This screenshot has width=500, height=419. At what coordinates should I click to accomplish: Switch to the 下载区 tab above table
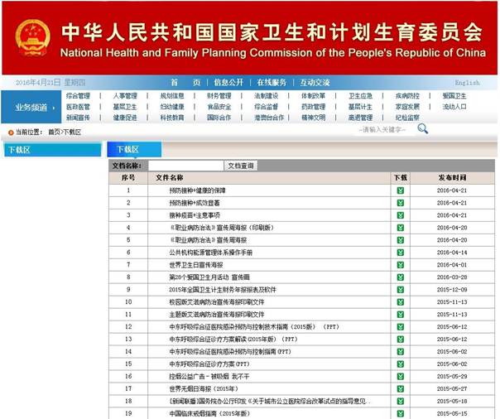[127, 149]
